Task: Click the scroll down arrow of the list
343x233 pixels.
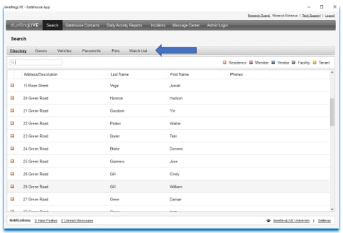Action: coord(332,209)
